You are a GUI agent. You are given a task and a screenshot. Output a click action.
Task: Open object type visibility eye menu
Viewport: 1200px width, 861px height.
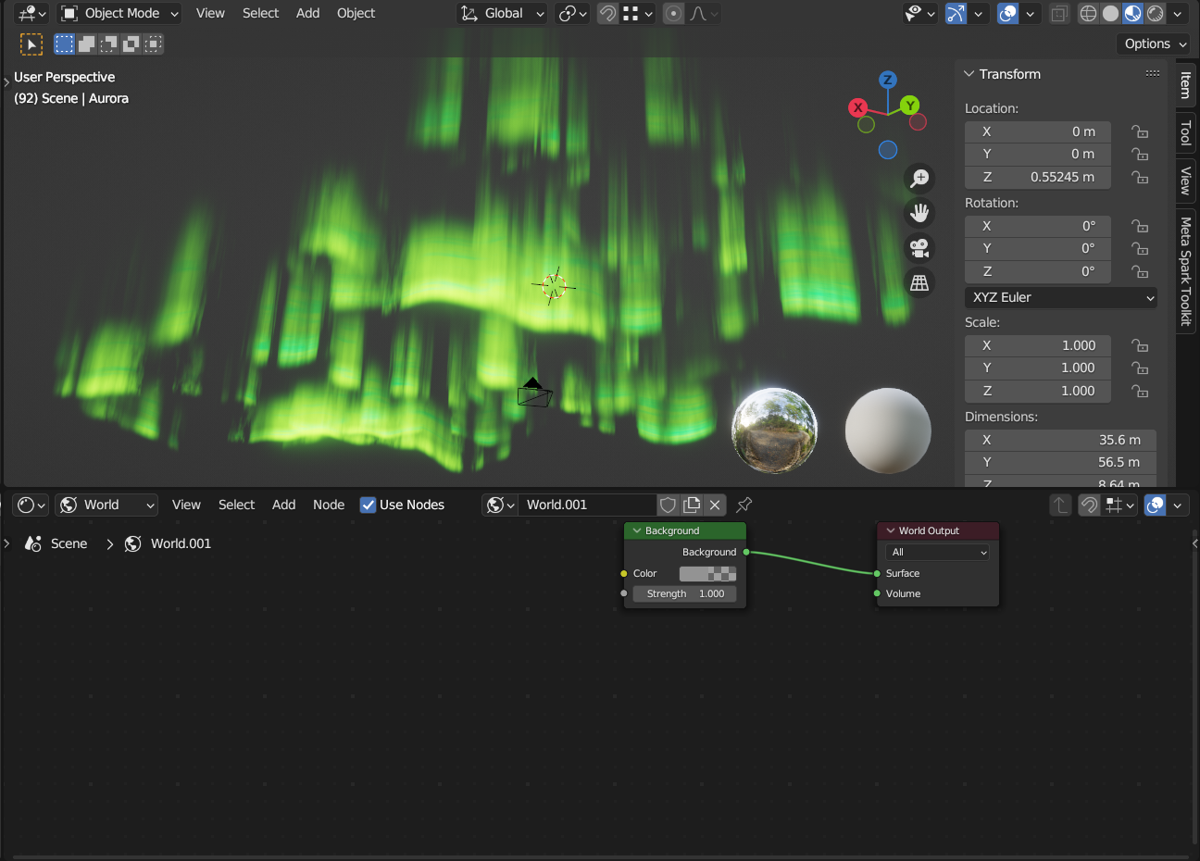coord(919,13)
